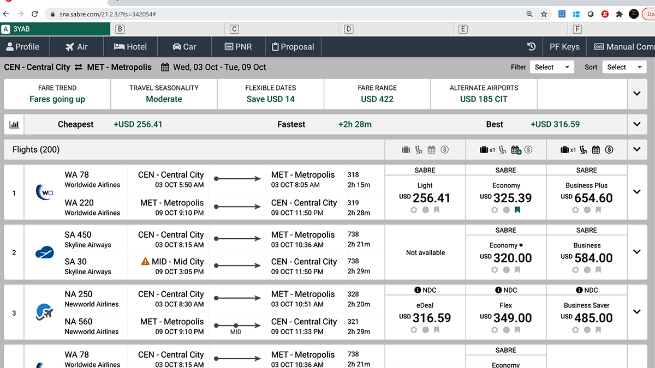Expand the fare insights panel chevron

[637, 94]
